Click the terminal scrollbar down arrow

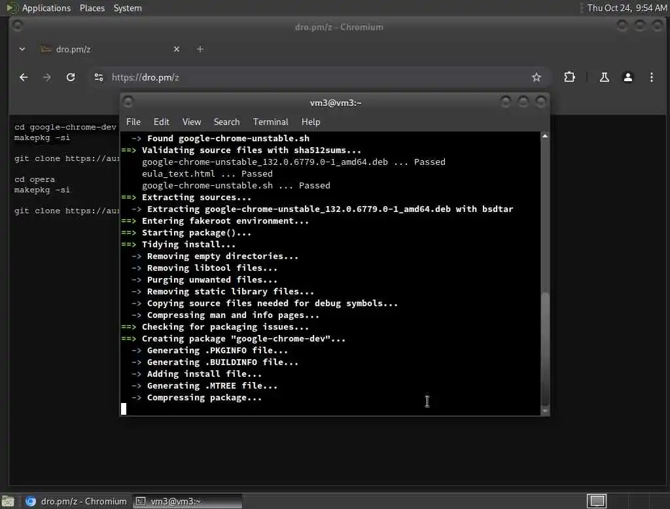pos(545,411)
